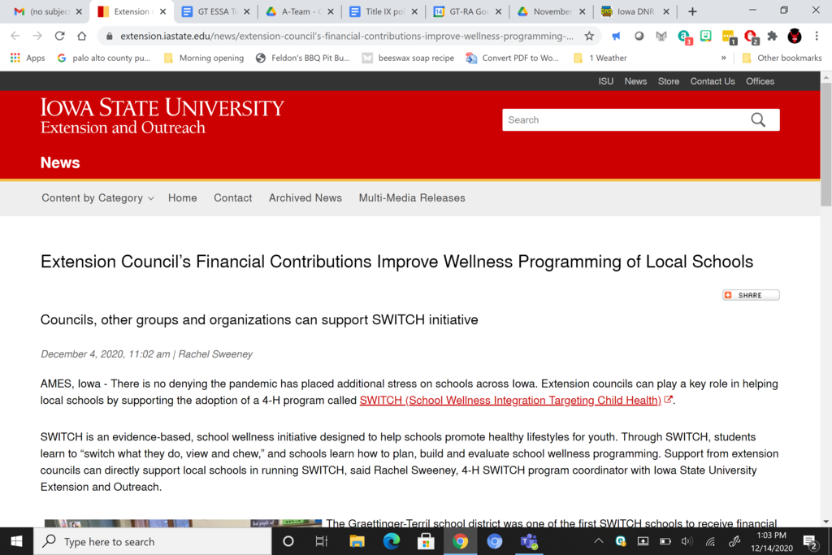Open the Chrome extensions puzzle icon

(773, 36)
